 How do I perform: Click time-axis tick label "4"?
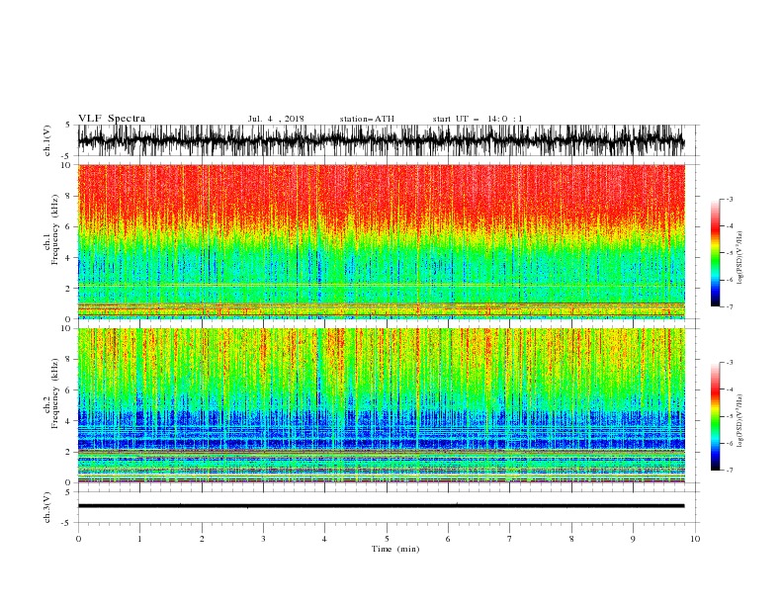324,539
